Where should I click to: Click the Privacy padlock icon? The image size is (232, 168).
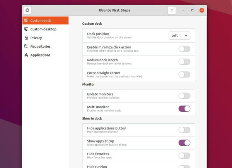pyautogui.click(x=26, y=38)
